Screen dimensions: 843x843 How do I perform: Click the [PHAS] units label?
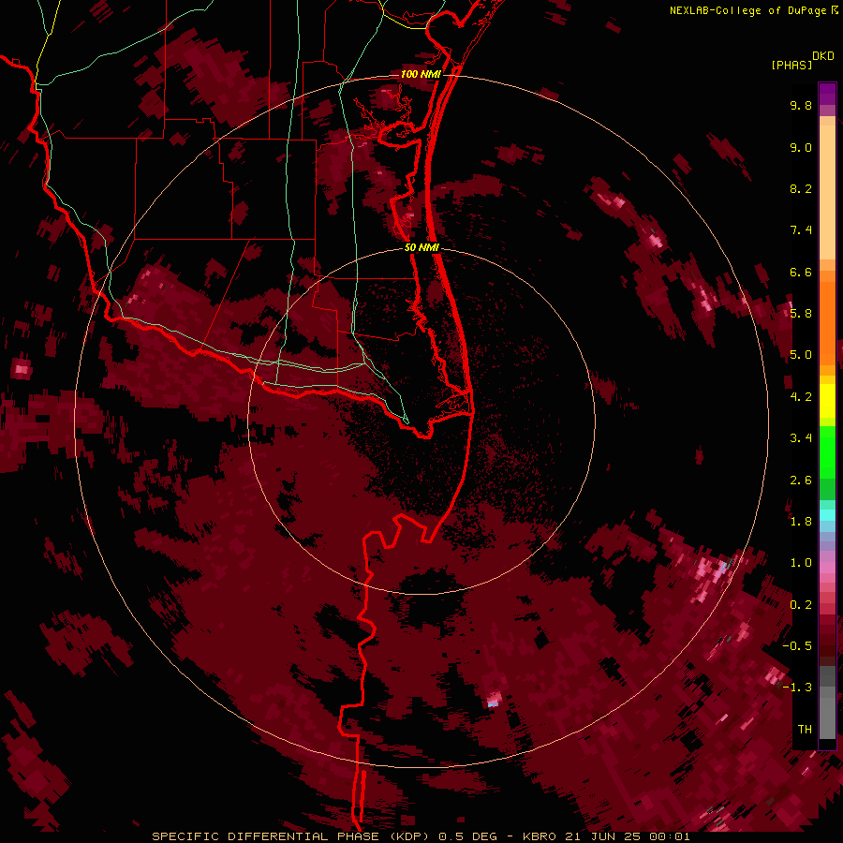[791, 65]
